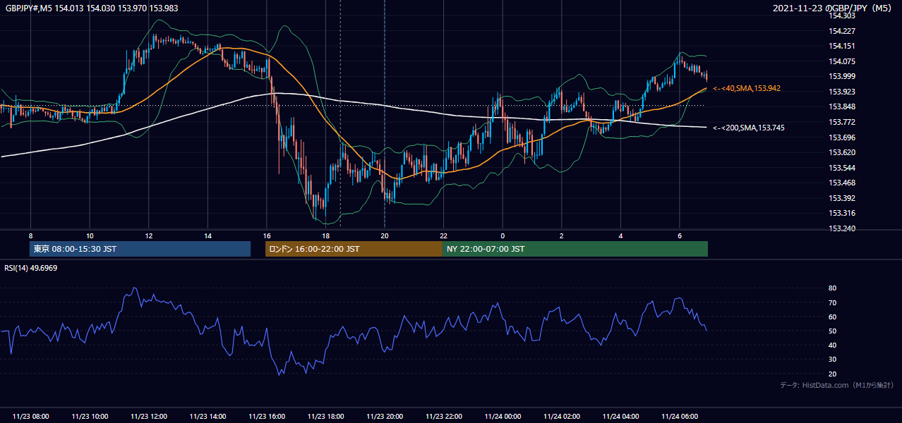Select the 40 SMA 153.942 label
Screen dimensions: 902x423
[747, 88]
